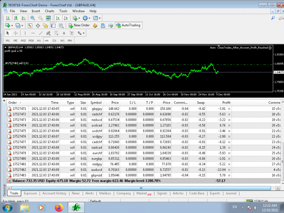284x213 pixels.
Task: Sort orders by Symbol column
Action: [x=96, y=103]
